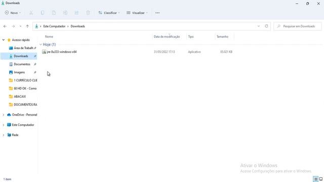This screenshot has height=182, width=324.
Task: Open Área de Trabalho in sidebar
Action: click(x=23, y=48)
